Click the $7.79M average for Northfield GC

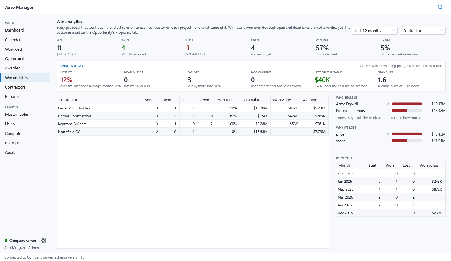click(x=319, y=132)
